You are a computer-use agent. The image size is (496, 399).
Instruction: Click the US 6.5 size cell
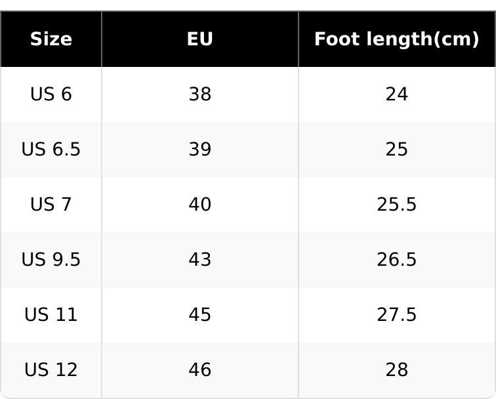pyautogui.click(x=51, y=150)
